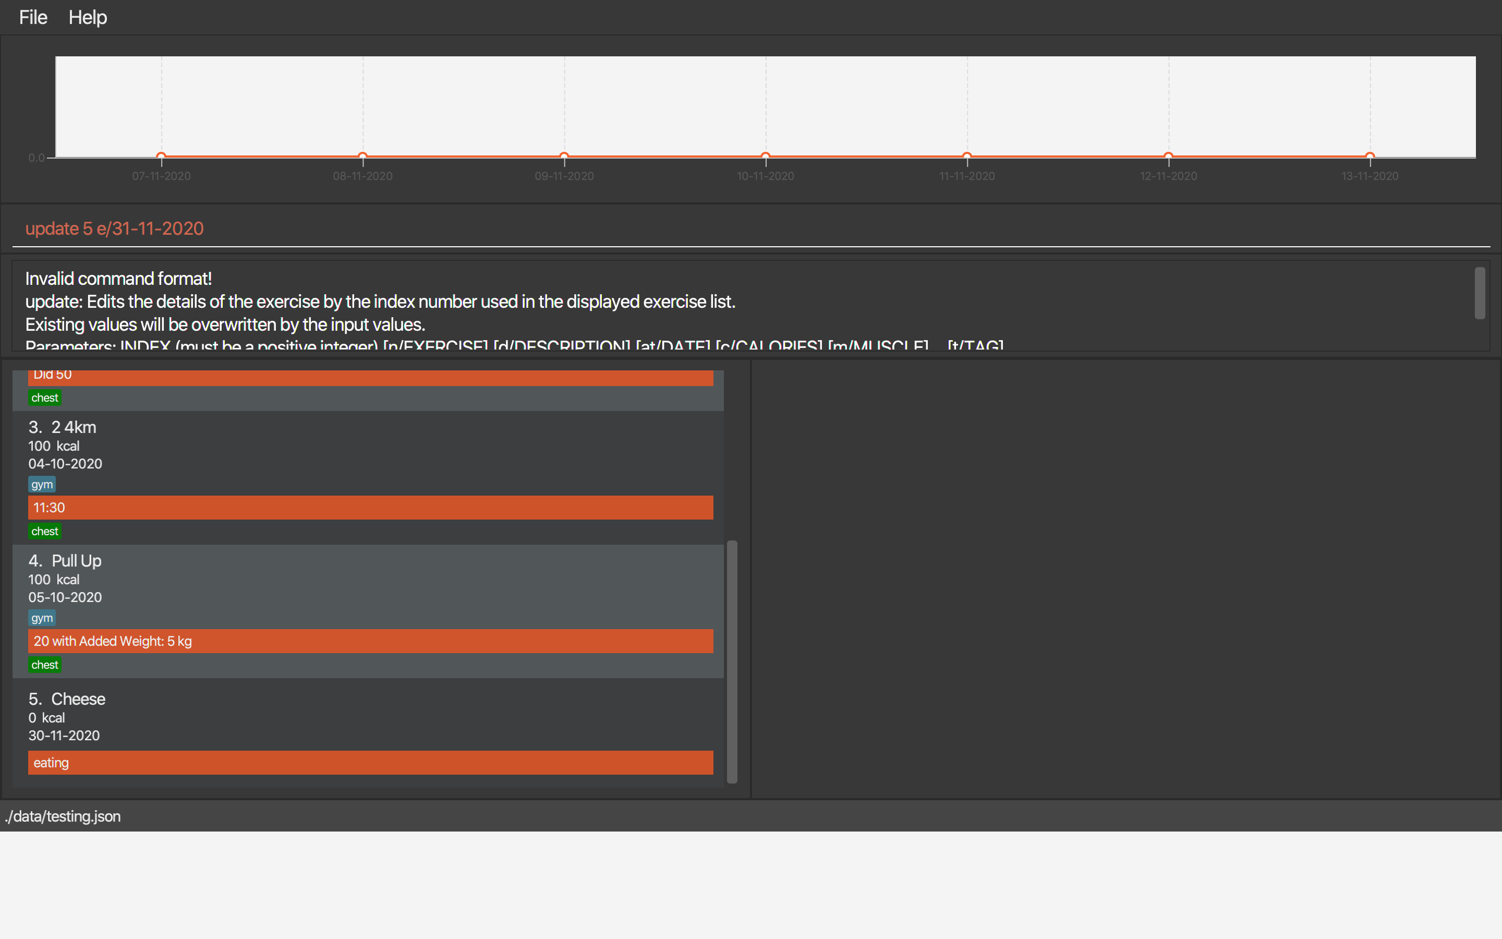Click the exercise list scrollbar thumb
Screen dimensions: 1502x939
tap(732, 661)
